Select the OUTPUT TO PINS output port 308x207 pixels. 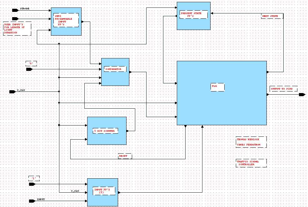pos(302,95)
